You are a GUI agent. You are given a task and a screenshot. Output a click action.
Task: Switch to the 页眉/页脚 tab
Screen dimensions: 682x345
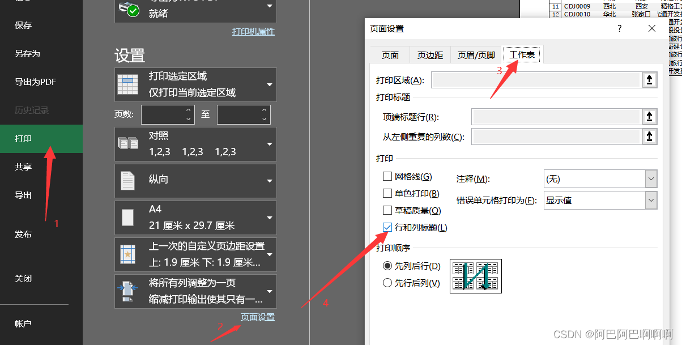[476, 54]
